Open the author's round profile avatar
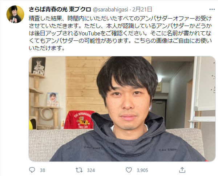 [15, 14]
